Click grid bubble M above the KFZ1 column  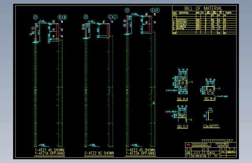[x=65, y=17]
